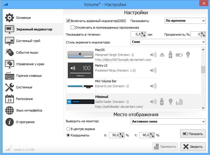Click the spinner arrows of the Y coordinate
Image resolution: width=210 pixels, height=155 pixels.
[152, 135]
